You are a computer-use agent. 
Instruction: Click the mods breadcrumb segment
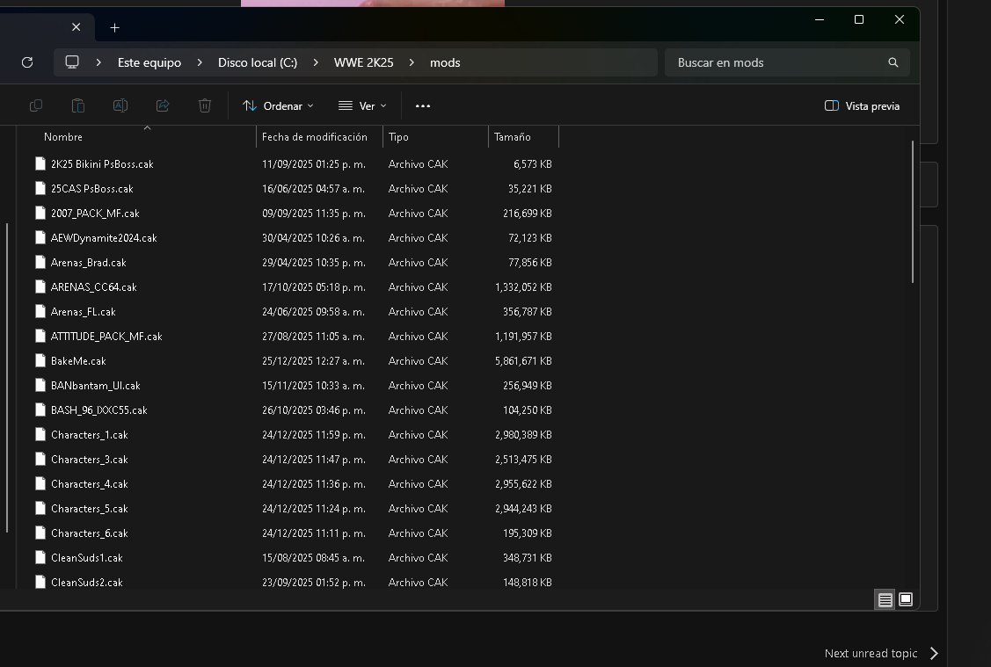tap(445, 62)
